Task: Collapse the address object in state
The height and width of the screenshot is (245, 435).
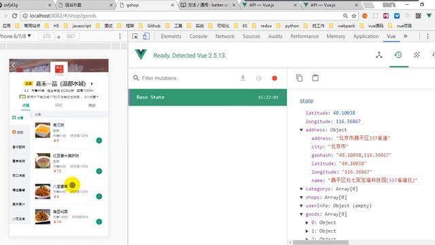Action: point(301,130)
